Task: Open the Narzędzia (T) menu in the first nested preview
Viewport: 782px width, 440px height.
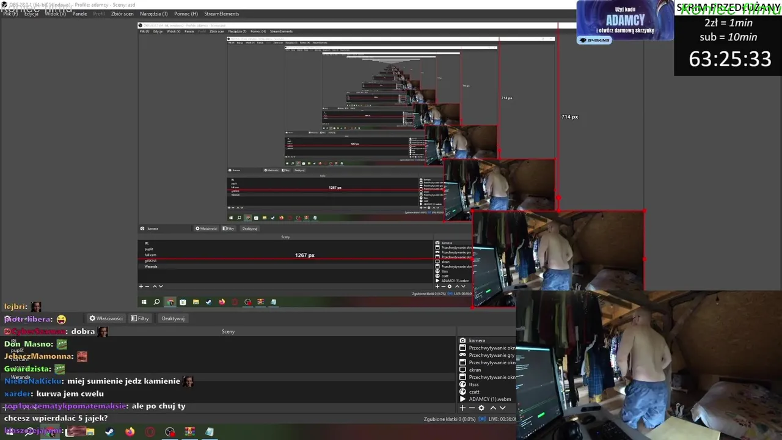Action: [x=237, y=31]
